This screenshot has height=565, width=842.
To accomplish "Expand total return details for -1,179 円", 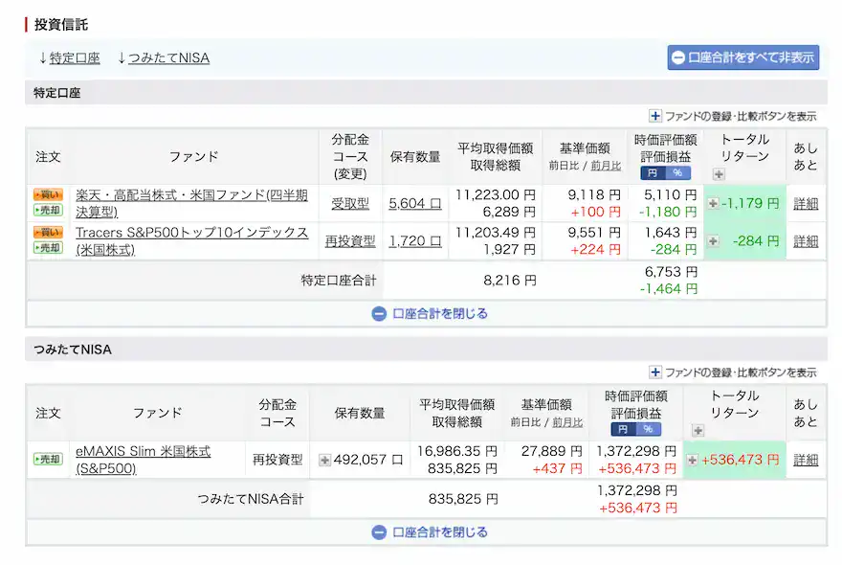I will tap(713, 203).
